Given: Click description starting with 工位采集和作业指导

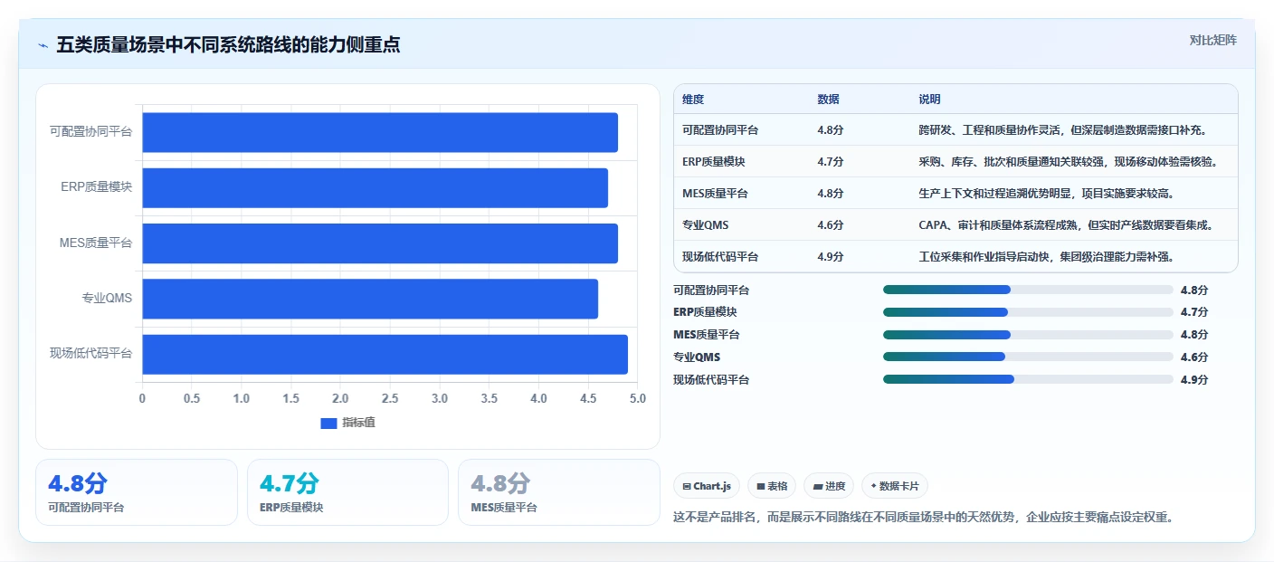Looking at the screenshot, I should tap(1046, 256).
